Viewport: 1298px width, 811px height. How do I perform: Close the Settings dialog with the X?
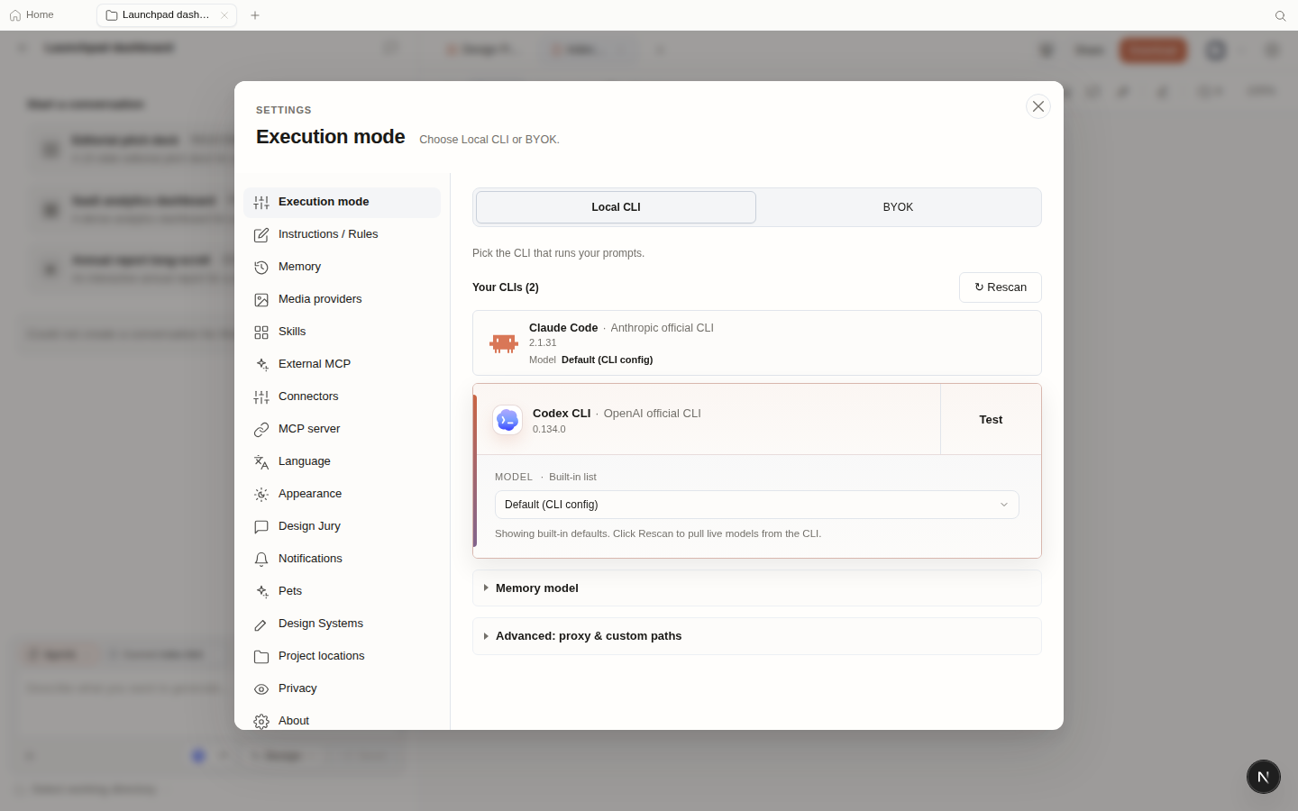coord(1038,106)
